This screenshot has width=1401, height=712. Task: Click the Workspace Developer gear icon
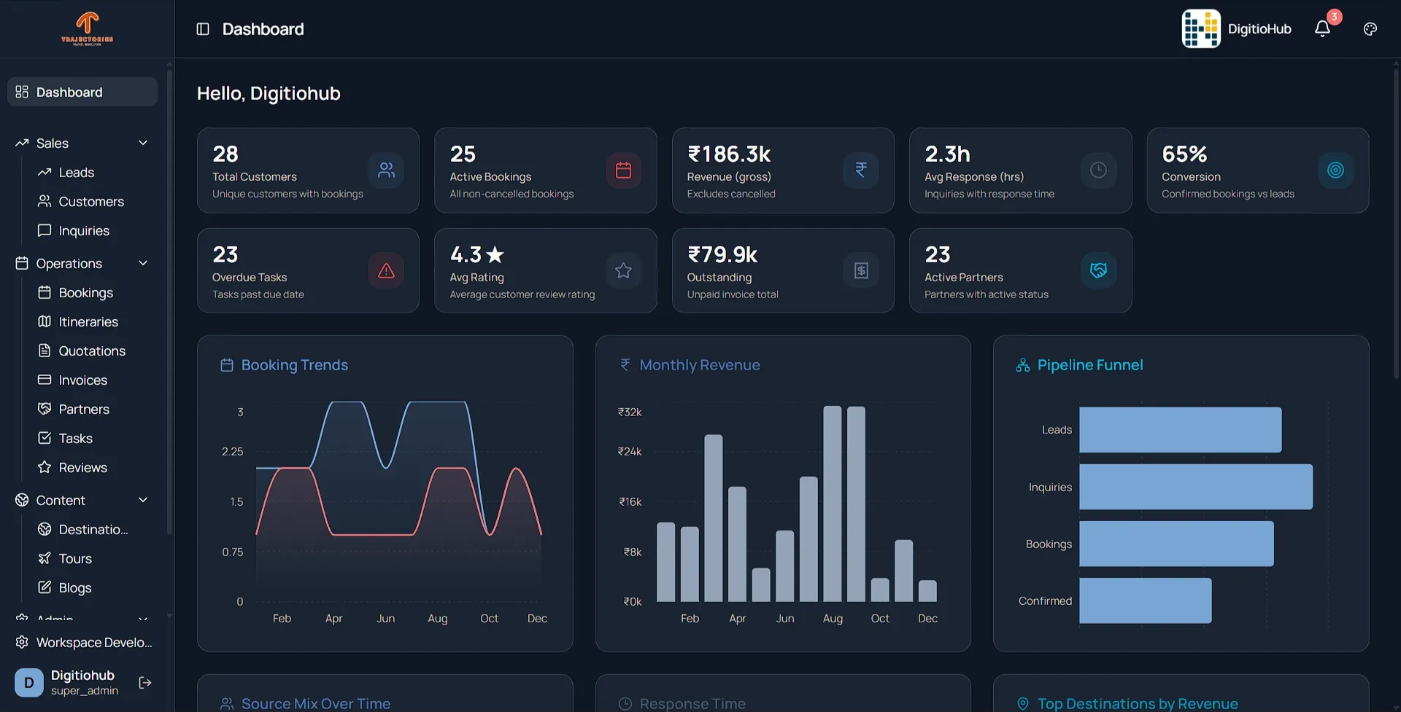(x=20, y=642)
